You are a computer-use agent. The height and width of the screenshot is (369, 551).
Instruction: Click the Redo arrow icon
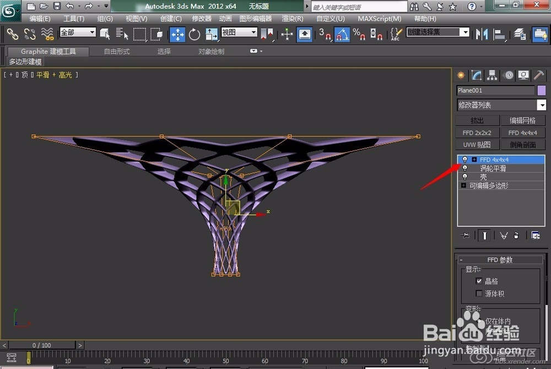(x=89, y=6)
